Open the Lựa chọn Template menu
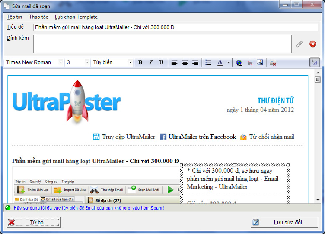Screen dimensions: 325x234 [x=76, y=17]
